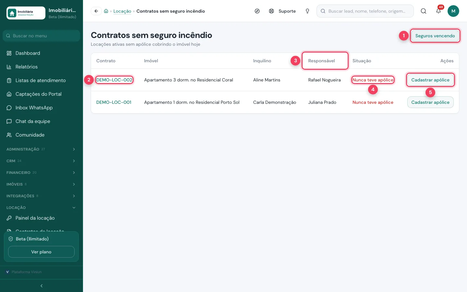This screenshot has width=467, height=292.
Task: Click the Ver plano button
Action: coord(41,252)
